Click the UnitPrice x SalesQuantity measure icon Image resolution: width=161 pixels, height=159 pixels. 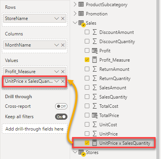95,143
